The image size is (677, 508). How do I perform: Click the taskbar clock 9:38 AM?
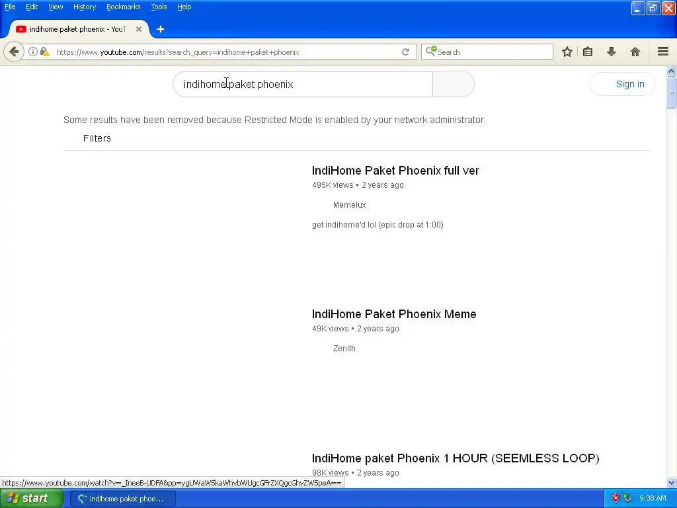[x=653, y=498]
